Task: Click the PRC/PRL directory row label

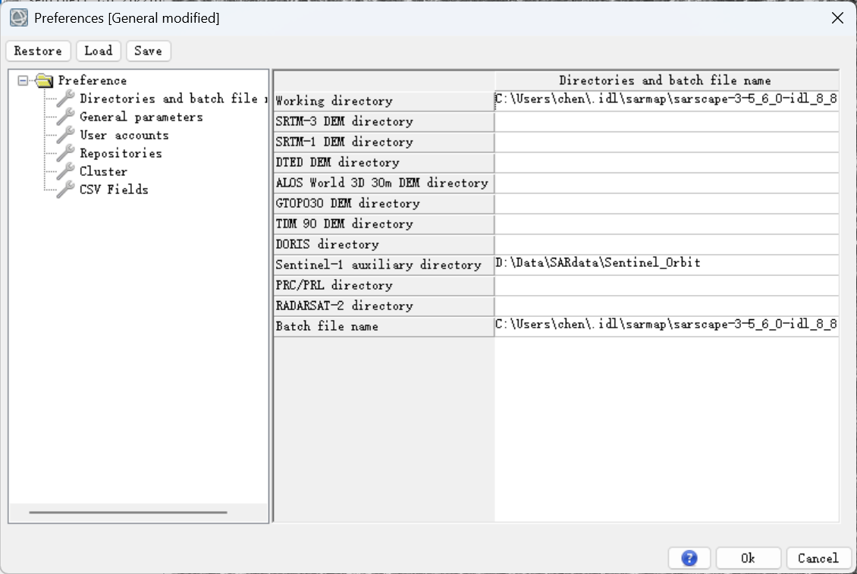Action: click(x=384, y=285)
